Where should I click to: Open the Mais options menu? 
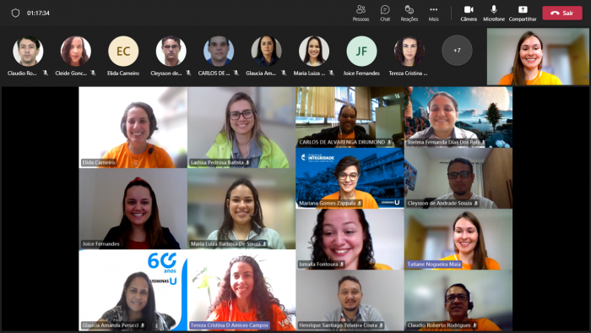click(x=433, y=14)
